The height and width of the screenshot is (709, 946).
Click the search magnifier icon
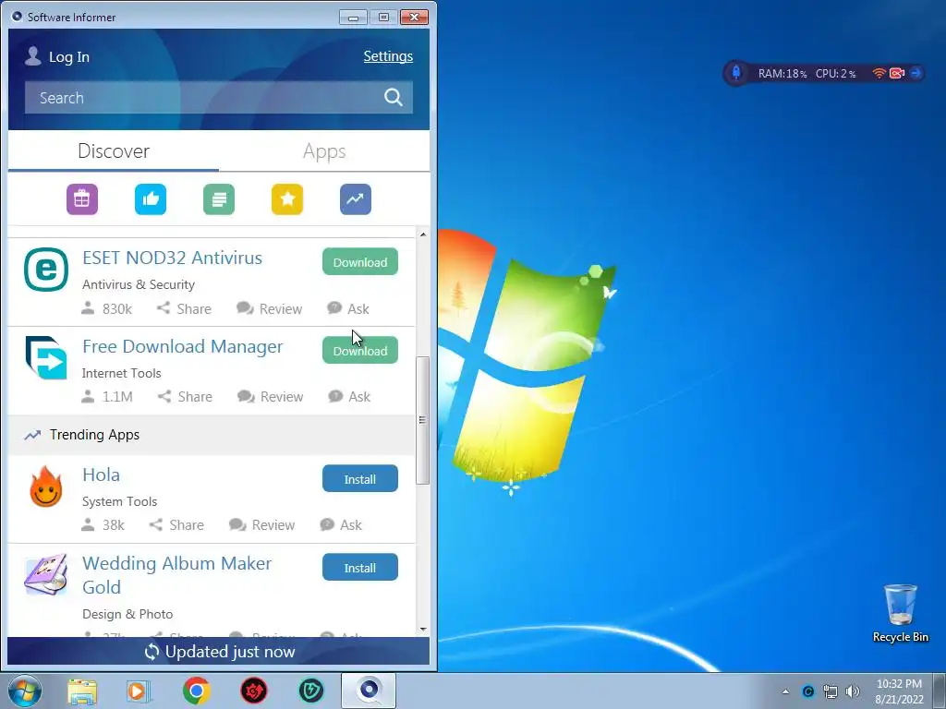pyautogui.click(x=394, y=97)
